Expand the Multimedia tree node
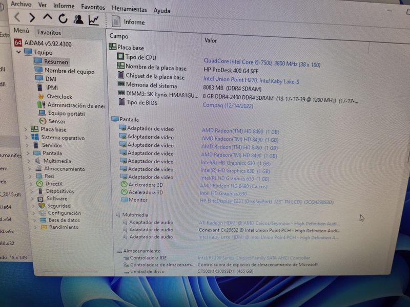The image size is (410, 307). [x=29, y=161]
